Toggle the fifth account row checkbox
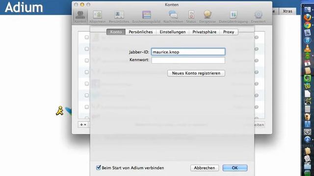 (87, 84)
